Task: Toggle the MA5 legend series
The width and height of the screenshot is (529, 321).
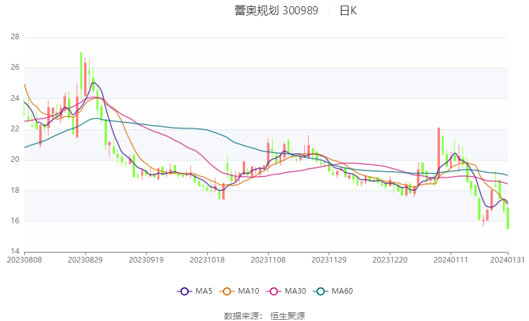Action: tap(195, 291)
